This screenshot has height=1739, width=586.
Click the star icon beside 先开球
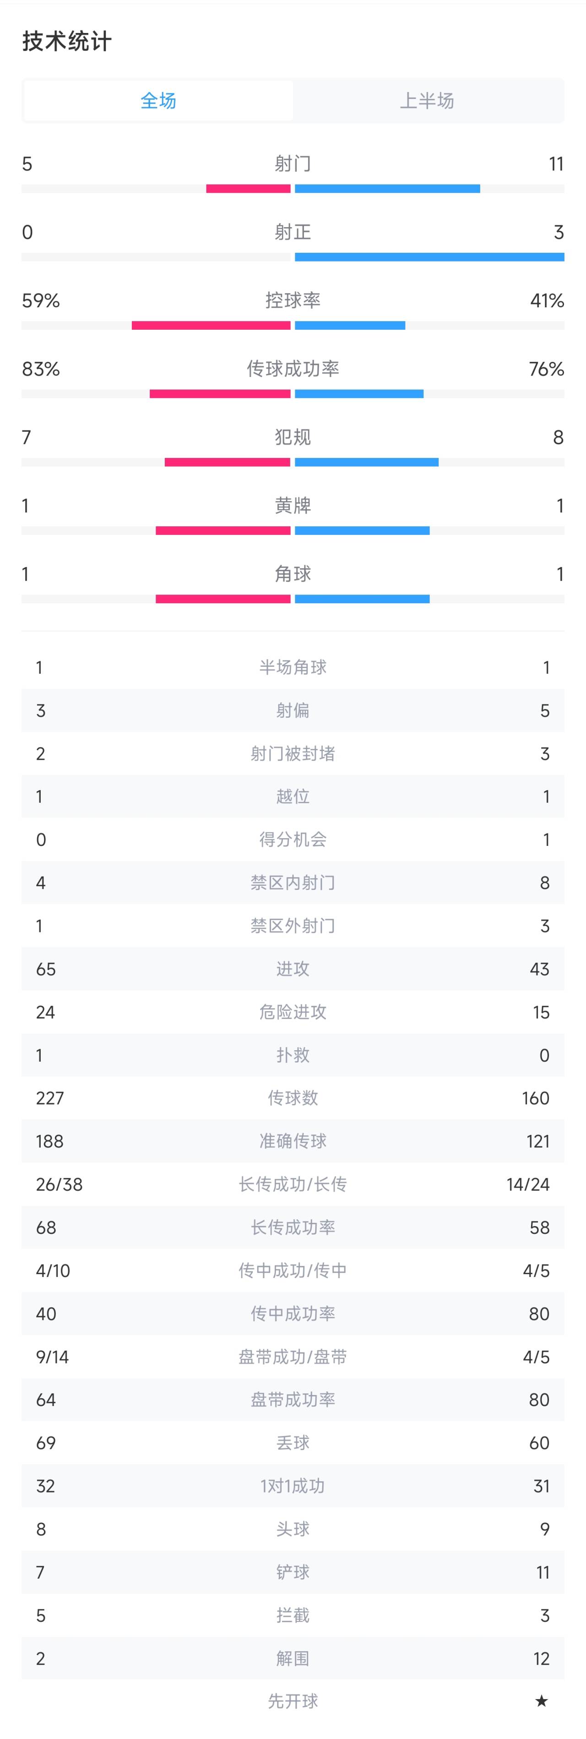tap(541, 1701)
